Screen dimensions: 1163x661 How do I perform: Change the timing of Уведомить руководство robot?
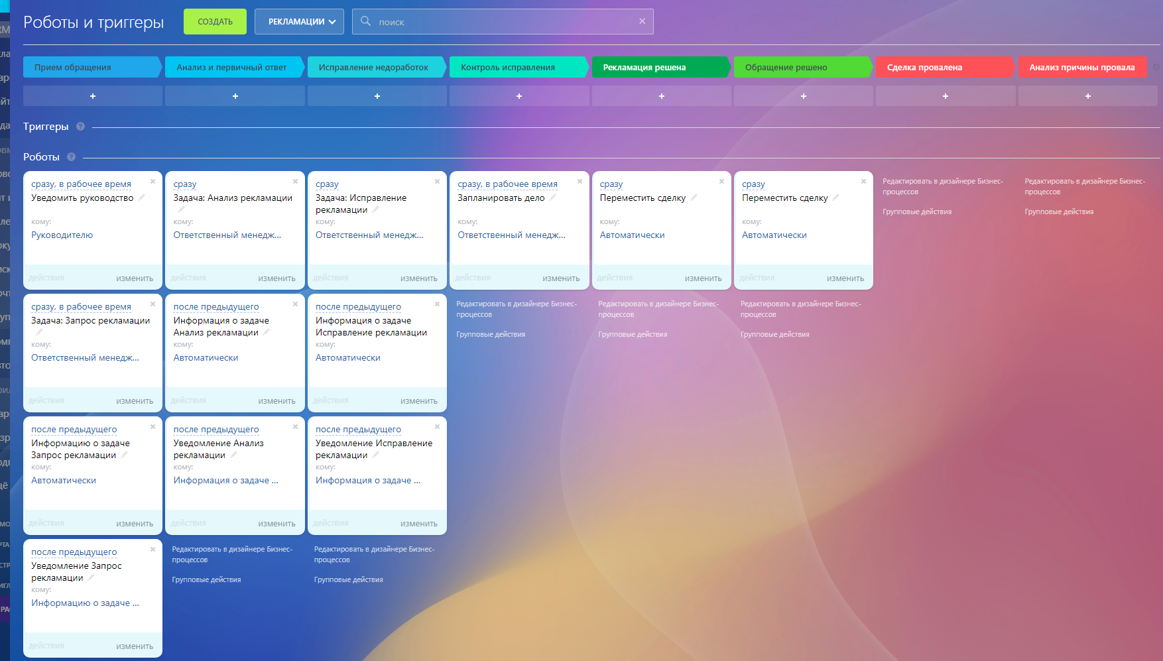[x=81, y=184]
